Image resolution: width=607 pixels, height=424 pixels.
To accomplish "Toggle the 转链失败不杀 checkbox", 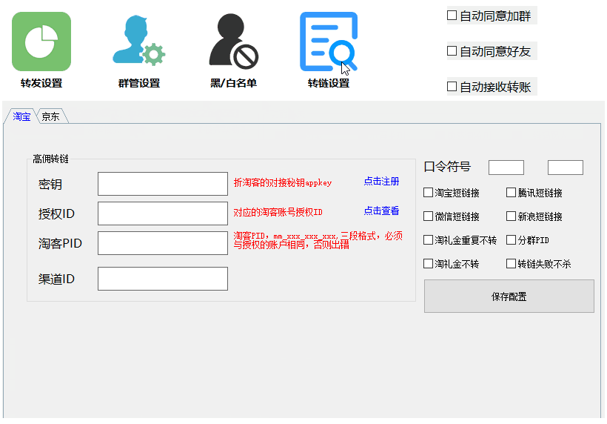I will pyautogui.click(x=511, y=264).
